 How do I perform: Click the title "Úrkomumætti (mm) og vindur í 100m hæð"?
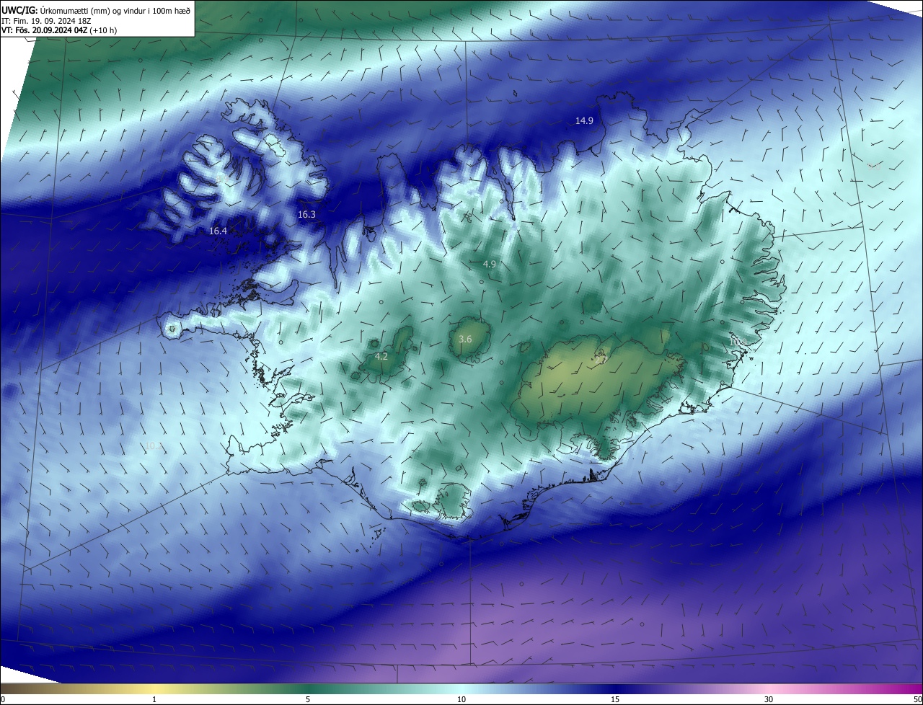tap(115, 10)
